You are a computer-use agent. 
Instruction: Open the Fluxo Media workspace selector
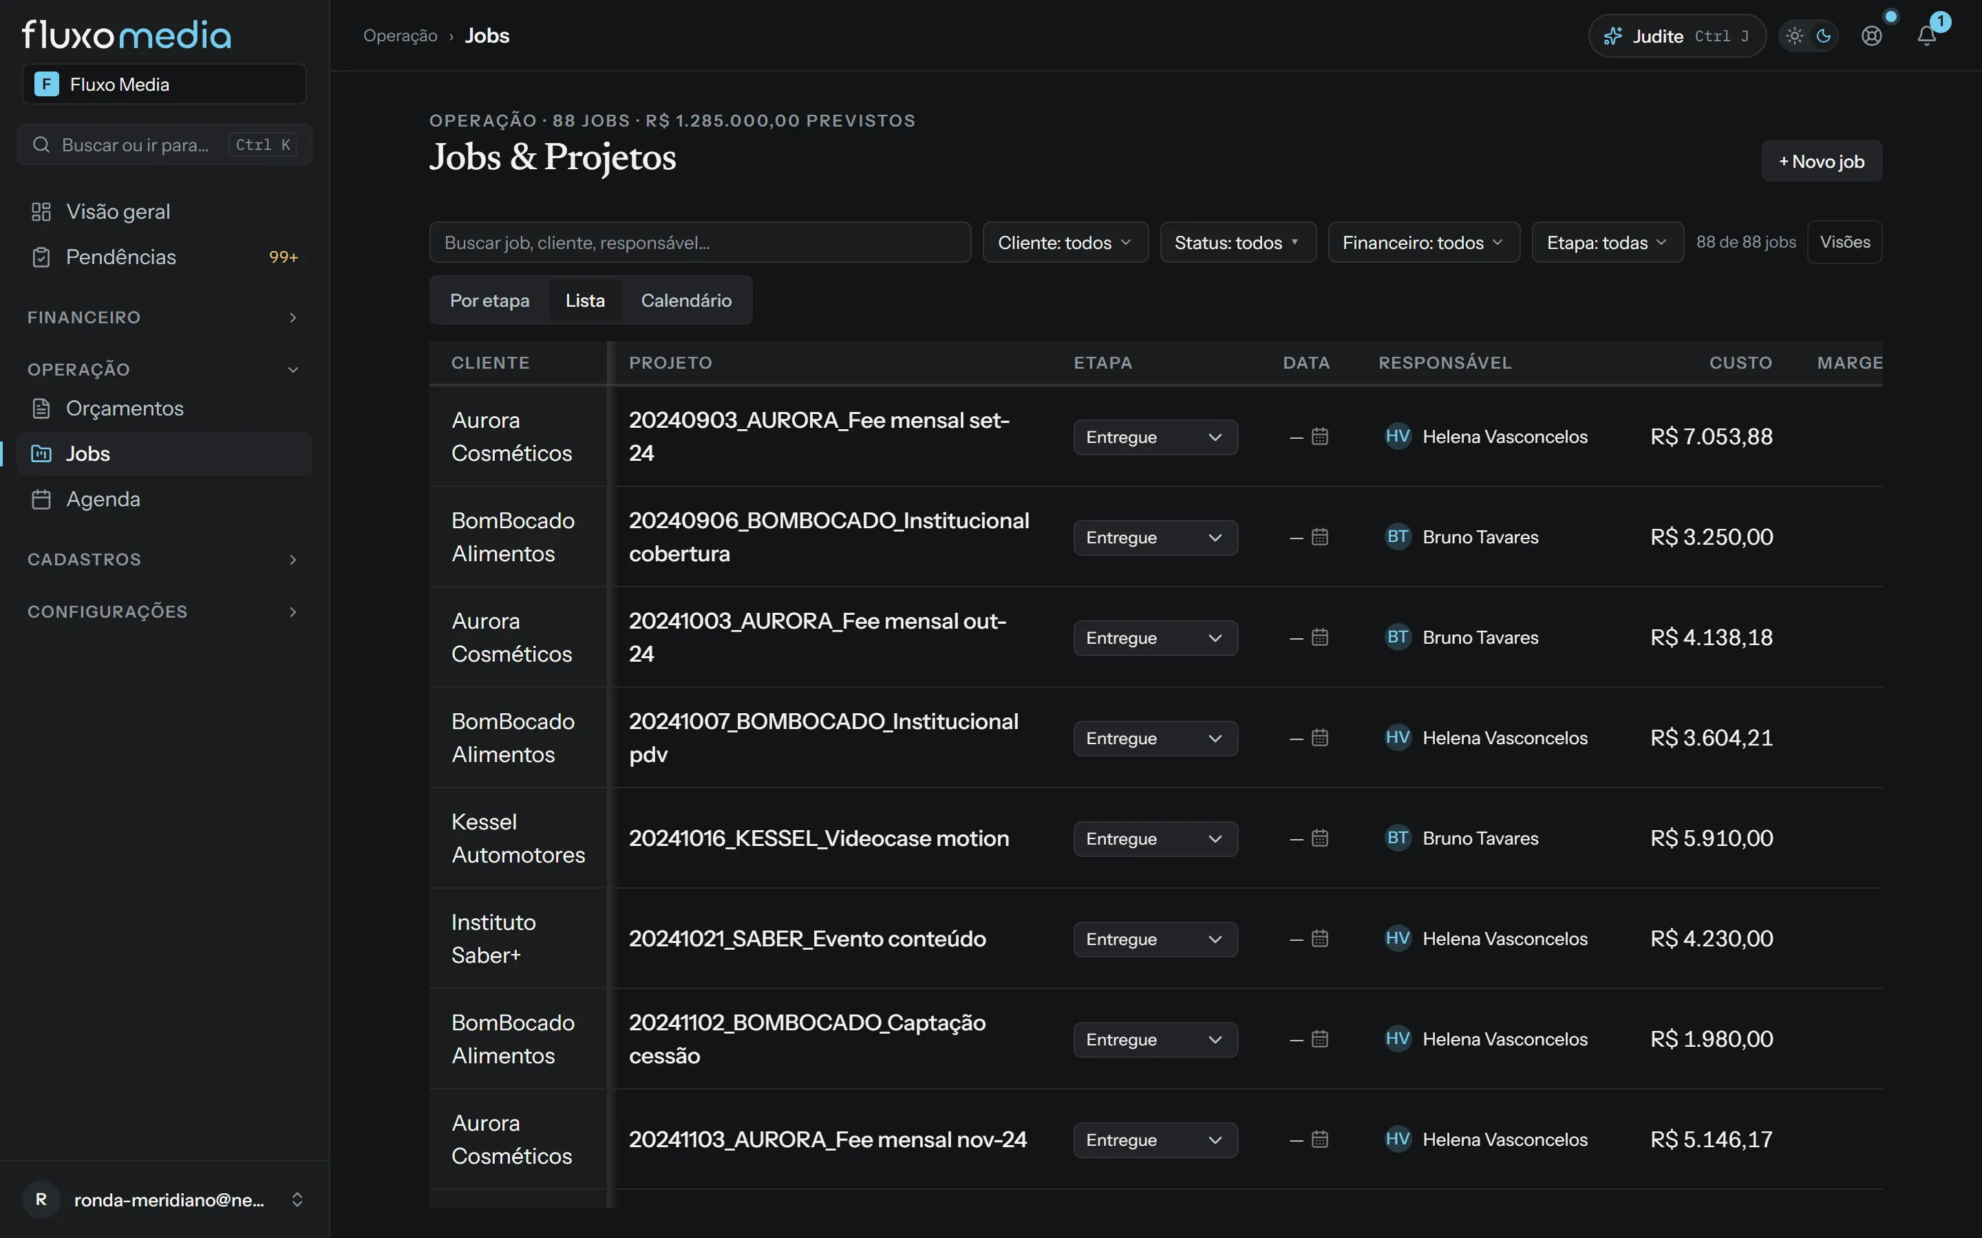(x=164, y=85)
